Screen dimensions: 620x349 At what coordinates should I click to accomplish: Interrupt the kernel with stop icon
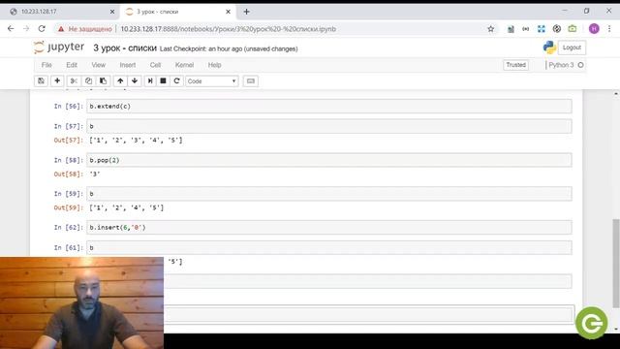pos(163,81)
